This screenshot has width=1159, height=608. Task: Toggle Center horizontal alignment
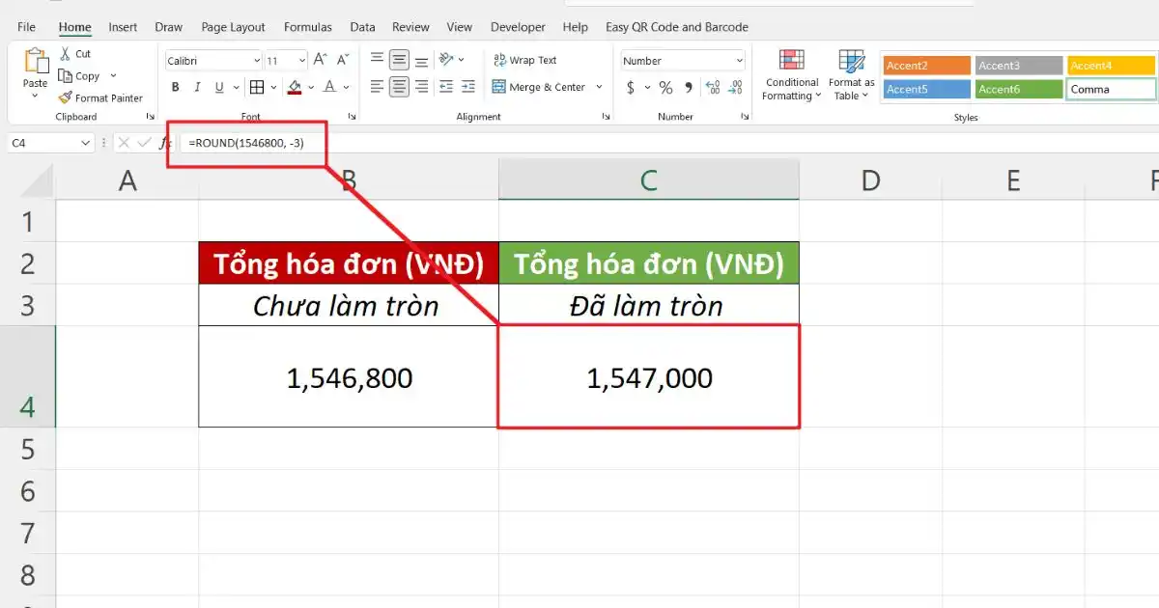pos(399,87)
